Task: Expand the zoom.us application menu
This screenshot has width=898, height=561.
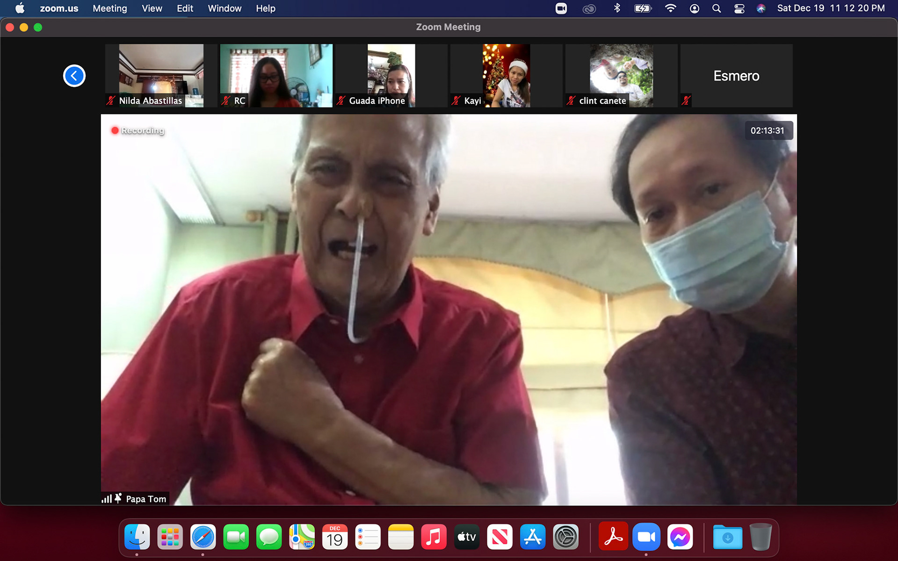Action: (x=59, y=8)
